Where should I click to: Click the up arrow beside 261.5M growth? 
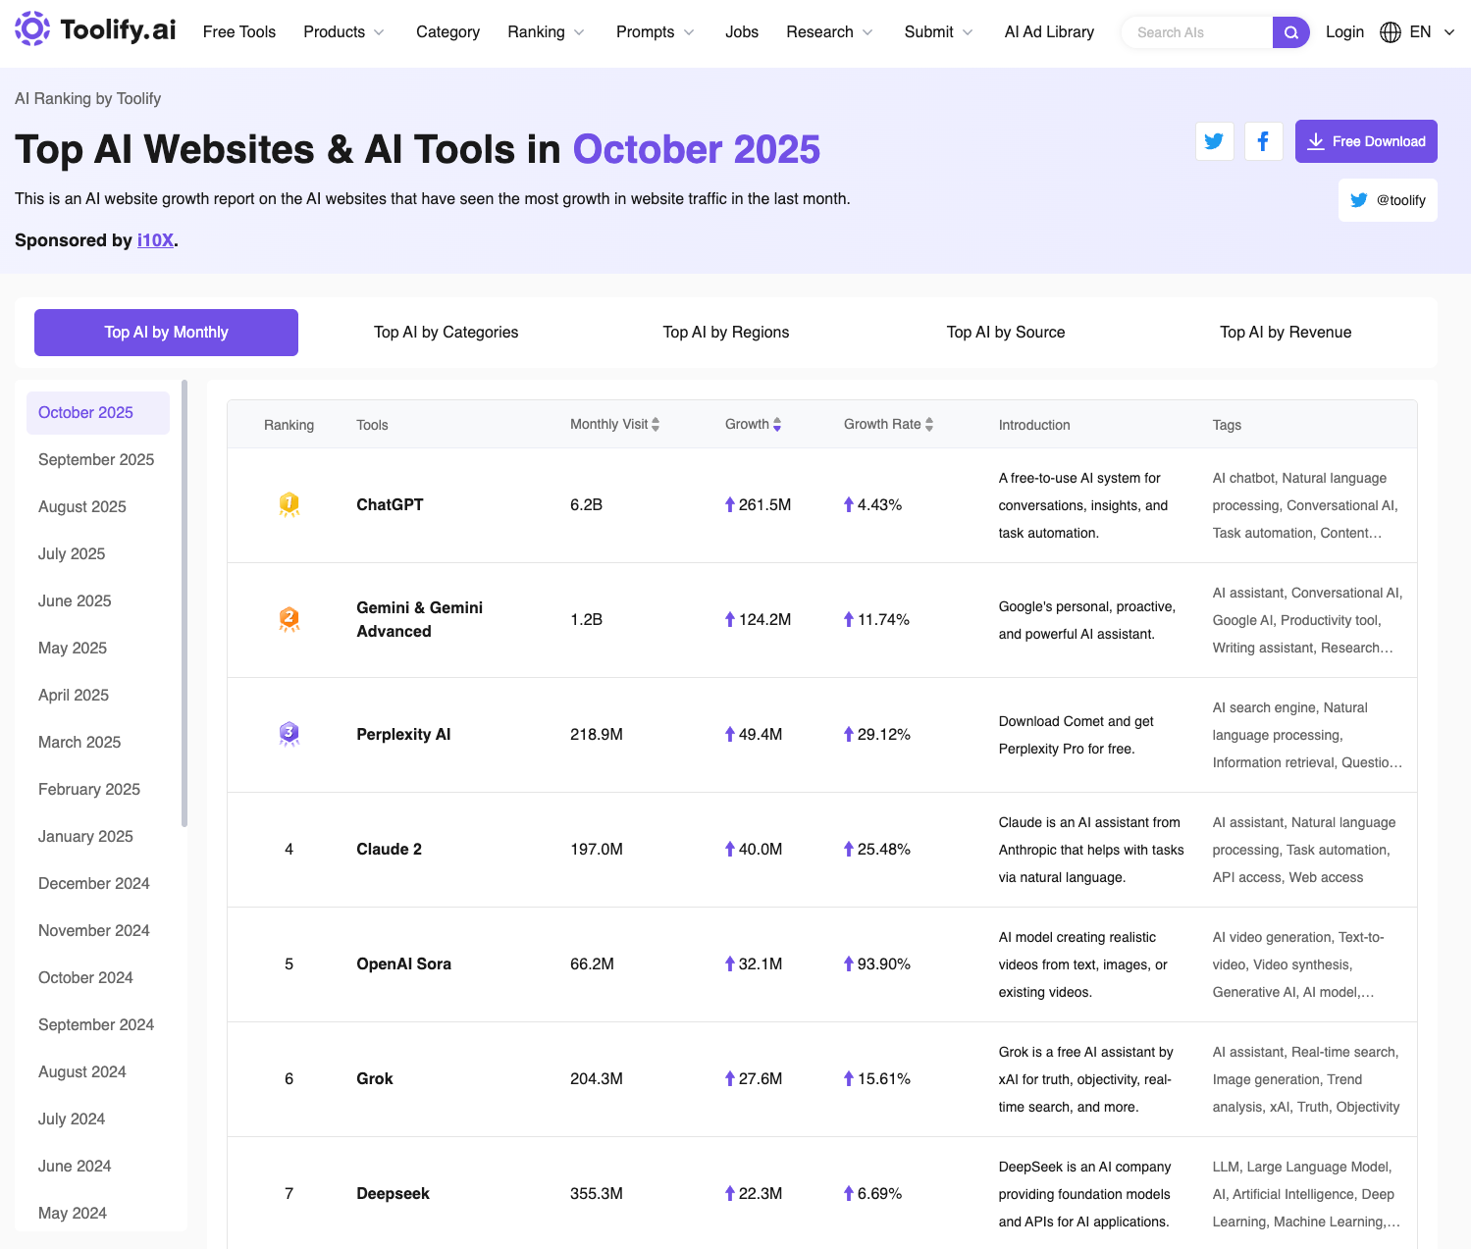[730, 504]
